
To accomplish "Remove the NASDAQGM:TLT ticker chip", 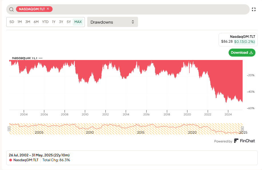I will [x=48, y=9].
